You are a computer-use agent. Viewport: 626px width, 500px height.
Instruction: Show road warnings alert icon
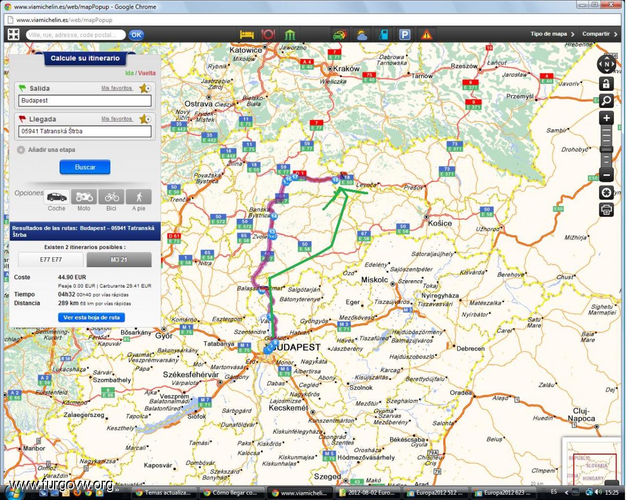point(427,34)
